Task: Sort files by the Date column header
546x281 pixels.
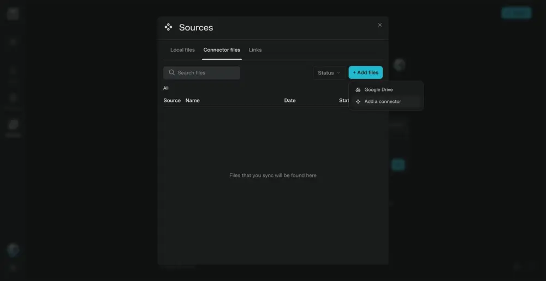Action: [290, 101]
